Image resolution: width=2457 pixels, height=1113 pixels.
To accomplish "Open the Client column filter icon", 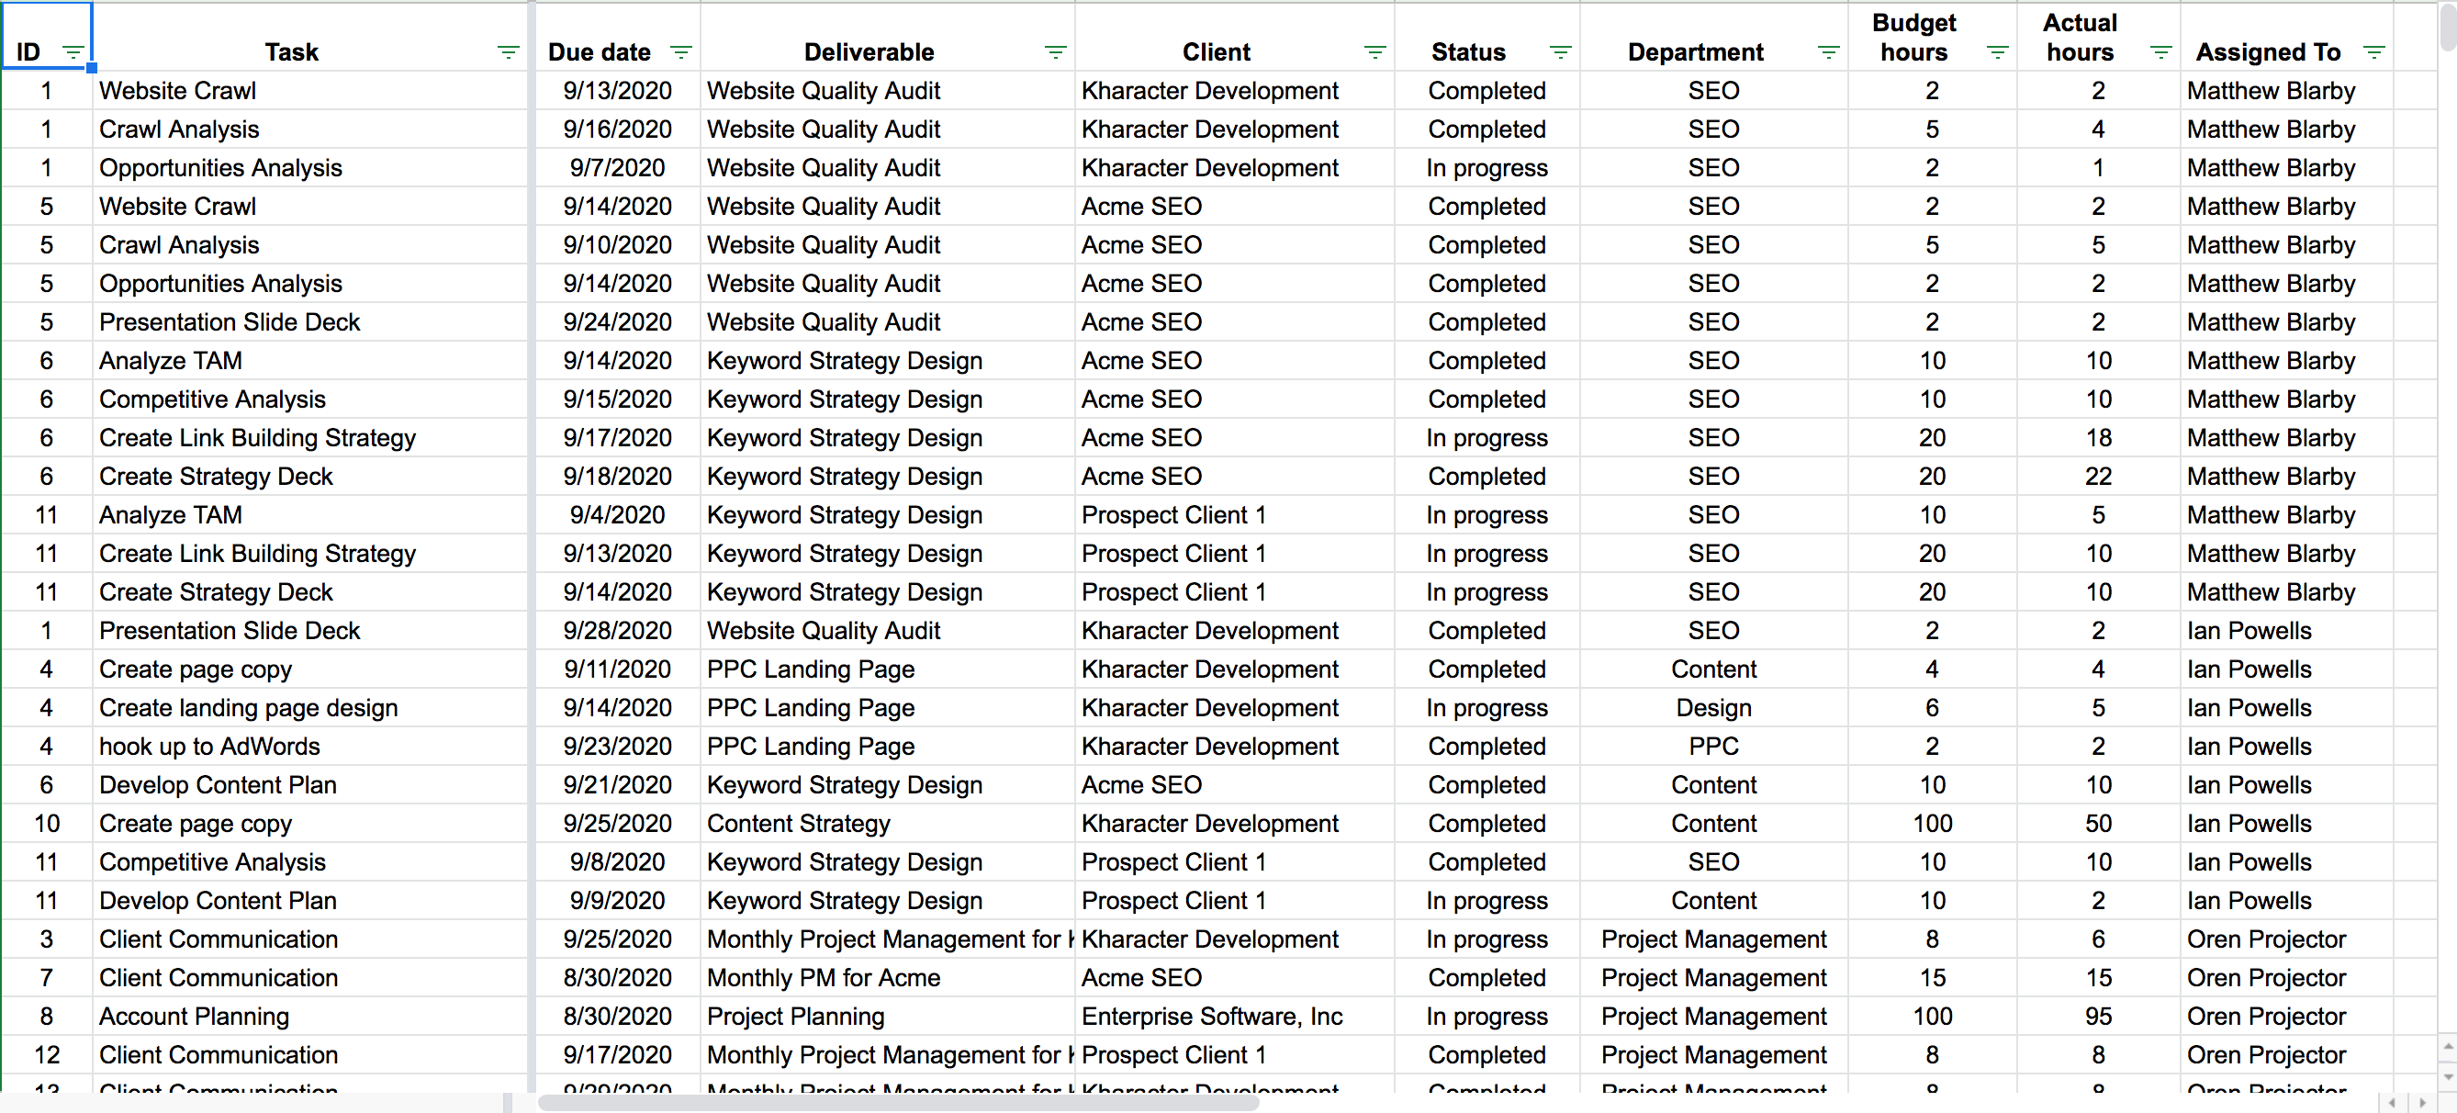I will tap(1374, 52).
